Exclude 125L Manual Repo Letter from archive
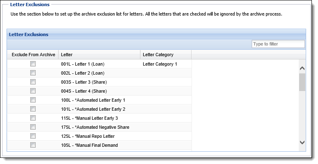This screenshot has height=164, width=318. click(33, 136)
